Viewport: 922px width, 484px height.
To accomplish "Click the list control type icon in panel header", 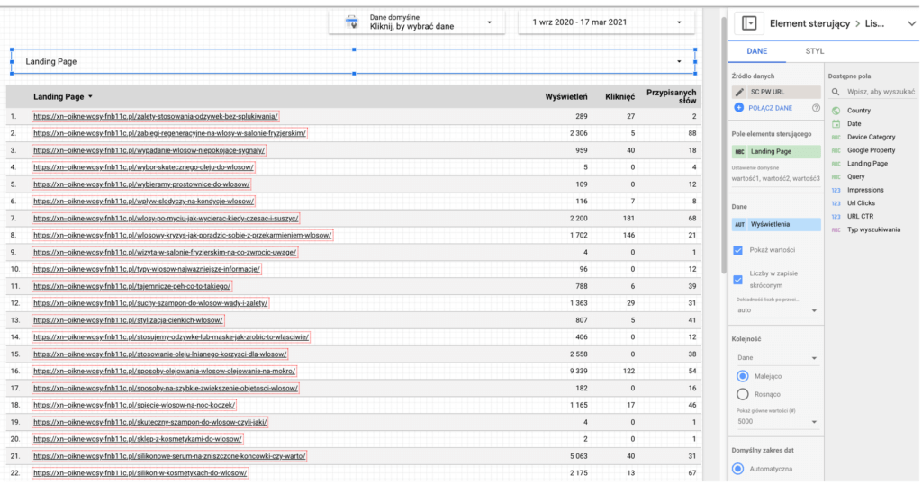I will [749, 23].
